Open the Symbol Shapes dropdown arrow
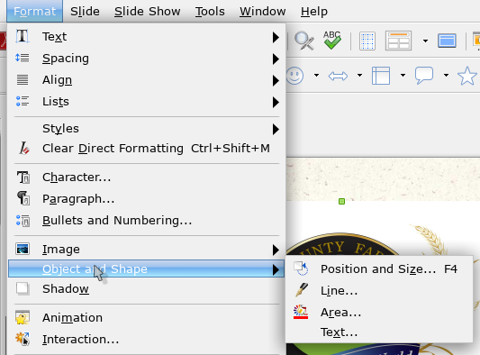Image resolution: width=480 pixels, height=355 pixels. coord(316,75)
